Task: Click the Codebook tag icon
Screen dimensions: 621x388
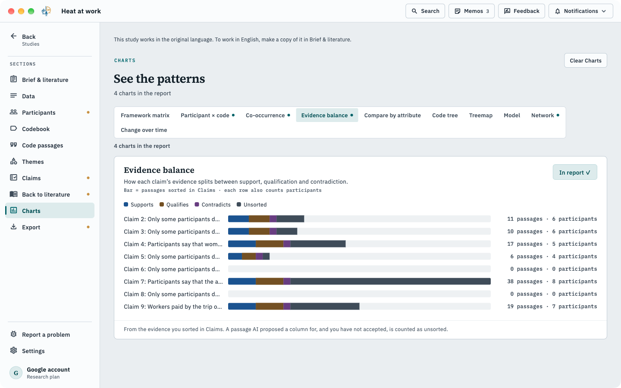Action: (13, 128)
